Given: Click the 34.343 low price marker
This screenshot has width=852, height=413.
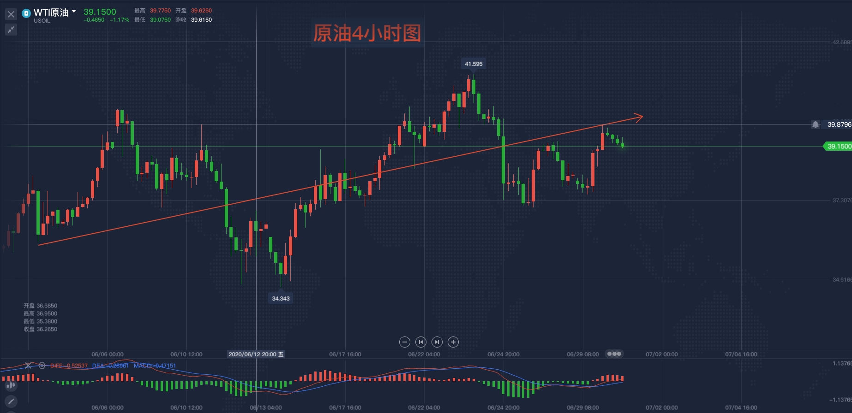Looking at the screenshot, I should (281, 298).
